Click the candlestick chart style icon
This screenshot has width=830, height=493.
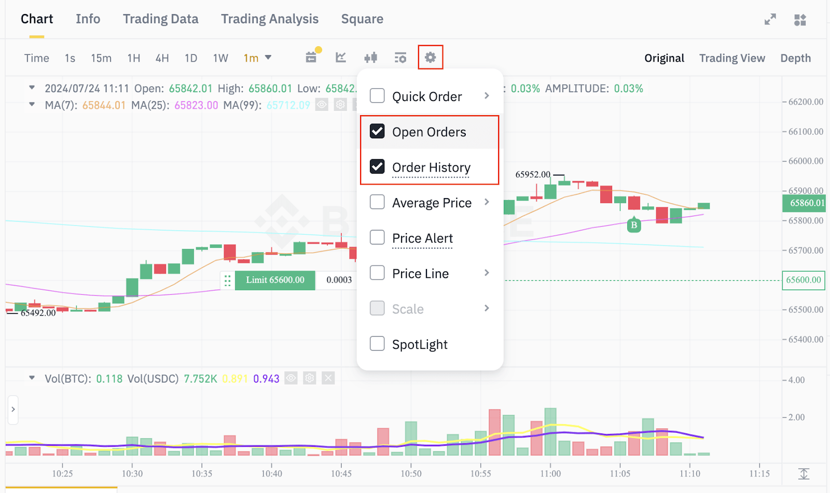370,58
